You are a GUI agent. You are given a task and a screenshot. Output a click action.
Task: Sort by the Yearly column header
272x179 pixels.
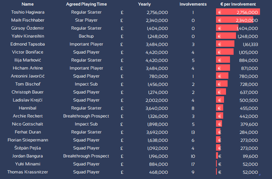pyautogui.click(x=144, y=4)
